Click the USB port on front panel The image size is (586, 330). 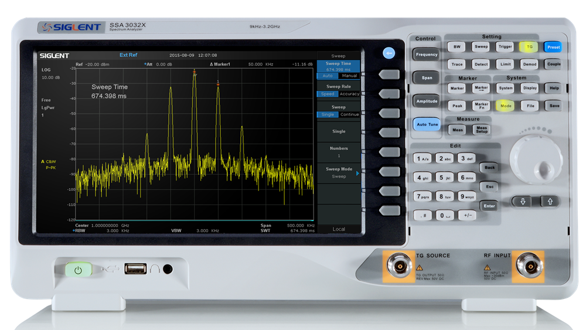(136, 269)
